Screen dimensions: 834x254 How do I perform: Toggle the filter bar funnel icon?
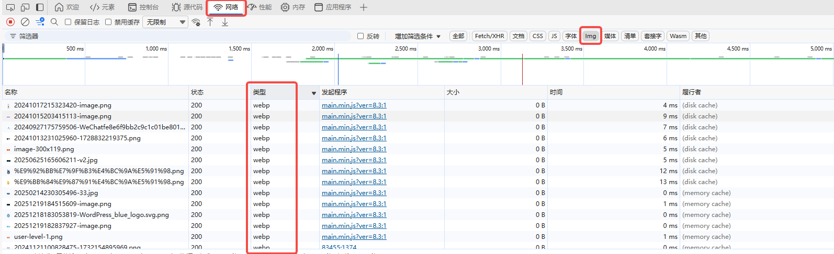click(40, 22)
